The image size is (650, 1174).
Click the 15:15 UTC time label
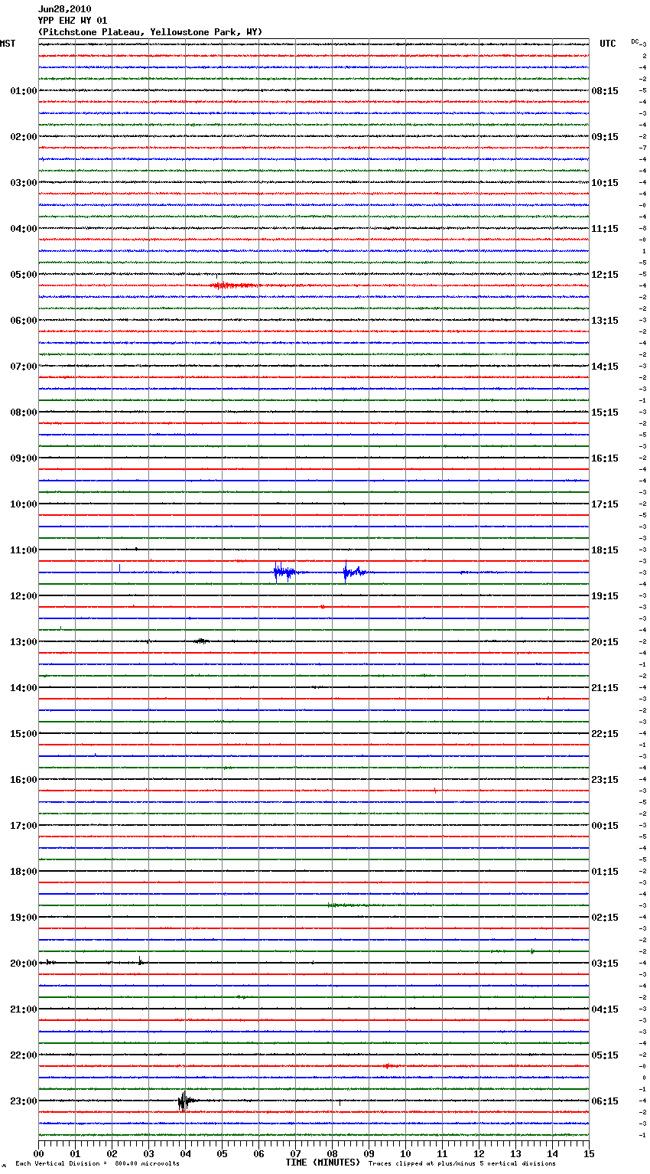[605, 413]
